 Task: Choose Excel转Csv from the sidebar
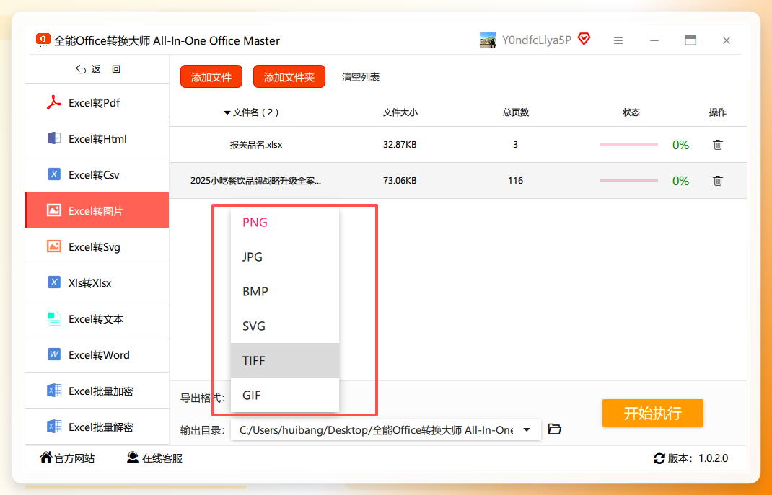97,174
